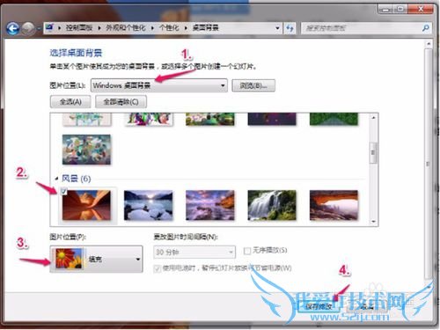Select the purple rocky shoreline wallpaper
440x330 pixels.
[210, 205]
